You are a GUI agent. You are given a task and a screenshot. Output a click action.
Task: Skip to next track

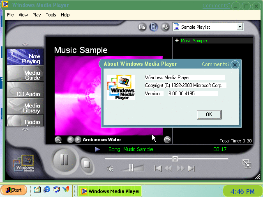click(x=191, y=168)
